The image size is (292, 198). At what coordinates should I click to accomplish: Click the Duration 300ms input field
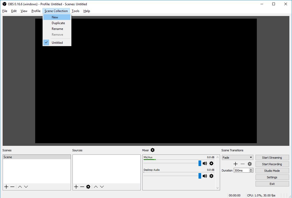point(241,170)
